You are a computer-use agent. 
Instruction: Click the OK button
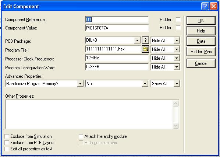point(201,21)
